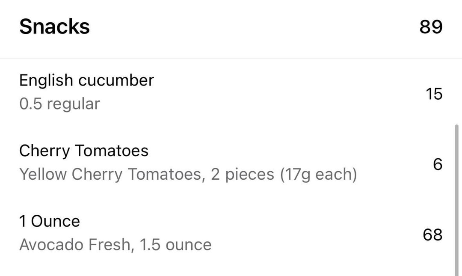Image resolution: width=462 pixels, height=276 pixels.
Task: Tap the 15 calorie value for cucumber
Action: (x=434, y=94)
